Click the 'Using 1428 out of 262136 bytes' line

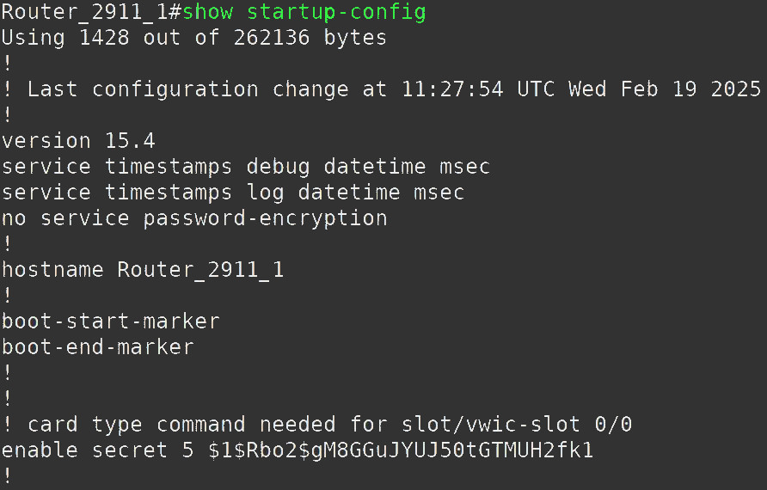click(194, 38)
